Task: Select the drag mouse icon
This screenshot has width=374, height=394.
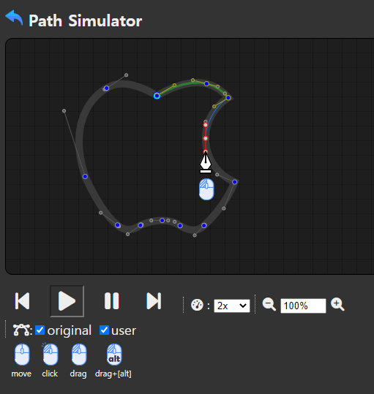Action: click(x=79, y=355)
